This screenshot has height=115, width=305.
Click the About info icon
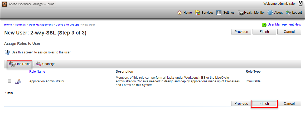[270, 13]
